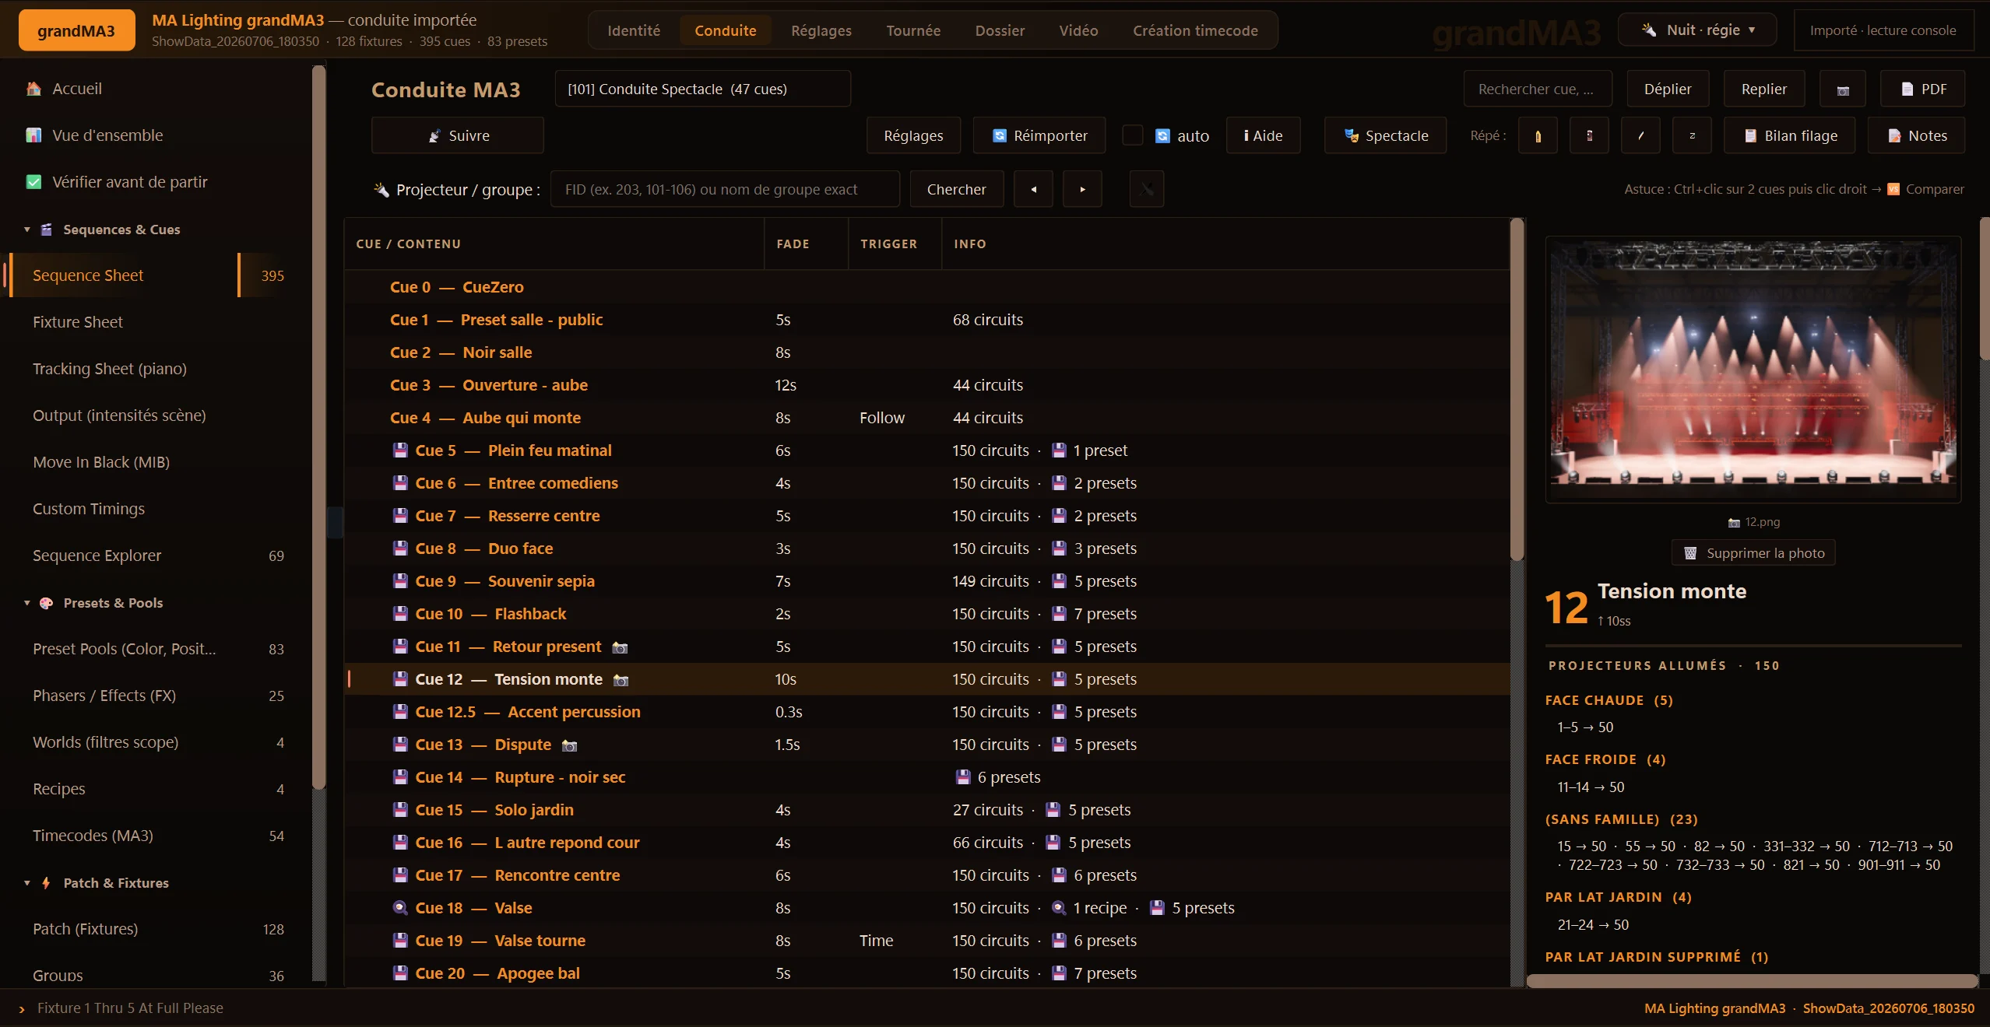Viewport: 1990px width, 1027px height.
Task: Open the Aide help button
Action: (1263, 136)
